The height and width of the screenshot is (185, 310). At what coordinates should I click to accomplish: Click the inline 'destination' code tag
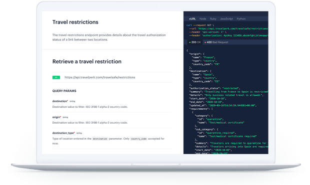point(100,139)
